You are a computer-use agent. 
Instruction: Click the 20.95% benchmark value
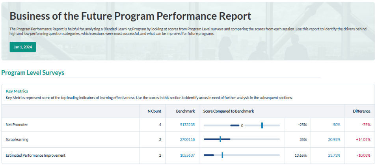click(334, 139)
